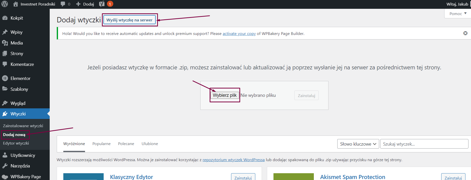The width and height of the screenshot is (471, 180).
Task: Expand the Pomoc help dropdown
Action: click(x=458, y=14)
